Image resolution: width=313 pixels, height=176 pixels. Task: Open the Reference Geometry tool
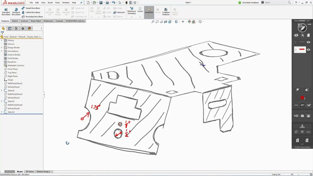click(x=131, y=11)
